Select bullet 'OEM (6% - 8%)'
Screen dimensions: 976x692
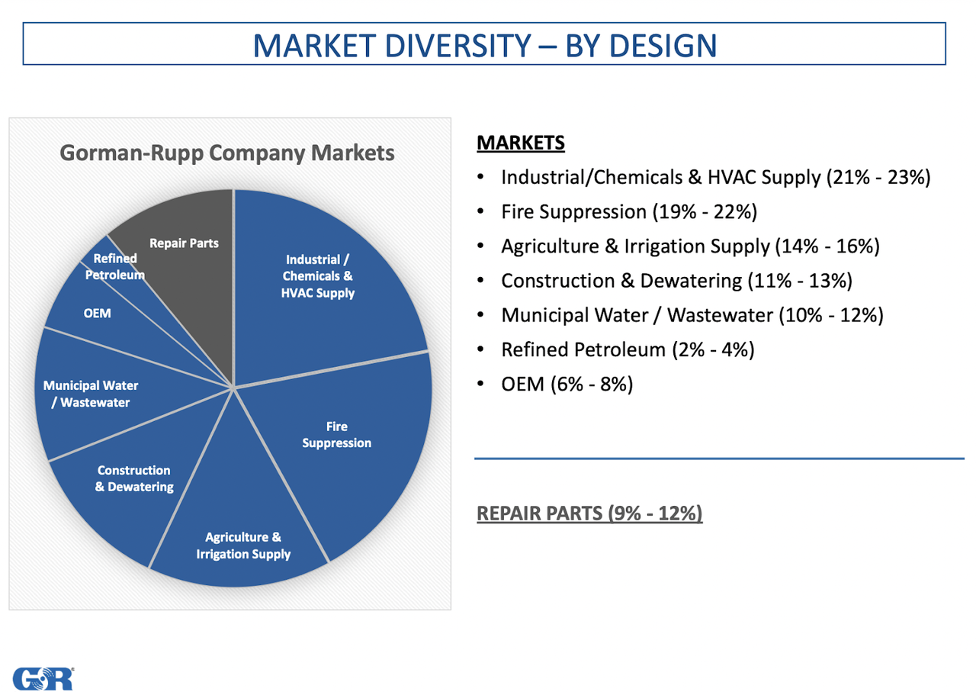(567, 384)
